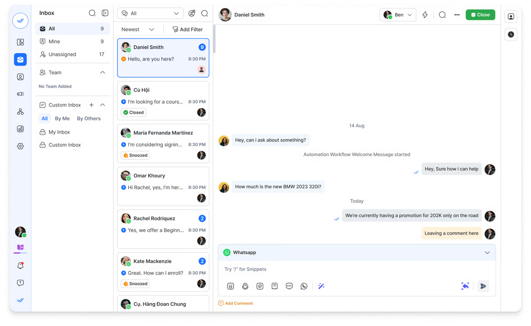Open the notifications bell in sidebar
This screenshot has height=326, width=531.
[20, 266]
